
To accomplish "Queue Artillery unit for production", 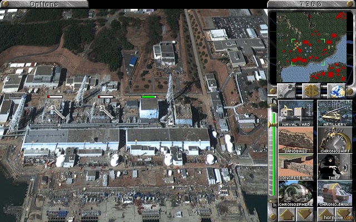I will point(335,113).
